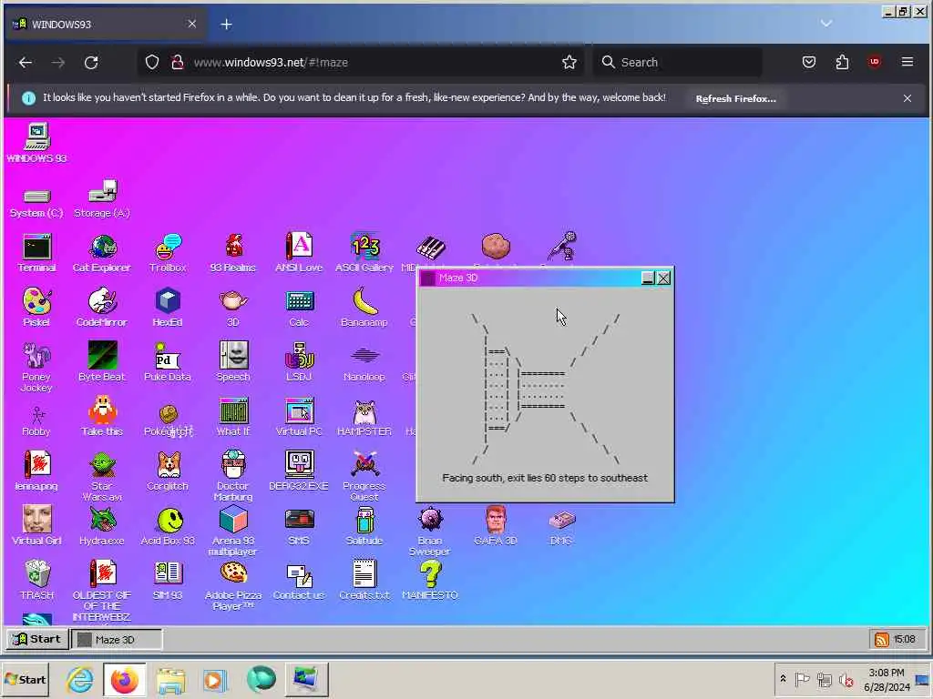Viewport: 933px width, 699px height.
Task: Launch the Trollbox chat icon
Action: [168, 253]
